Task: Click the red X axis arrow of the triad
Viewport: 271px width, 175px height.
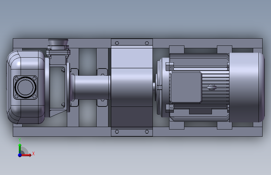Action: point(26,155)
